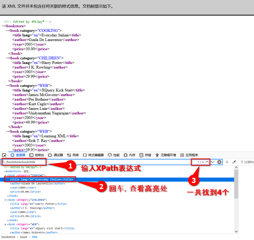
Task: Click the inspector markup vertical scrollbar down arrow
Action: click(x=236, y=231)
